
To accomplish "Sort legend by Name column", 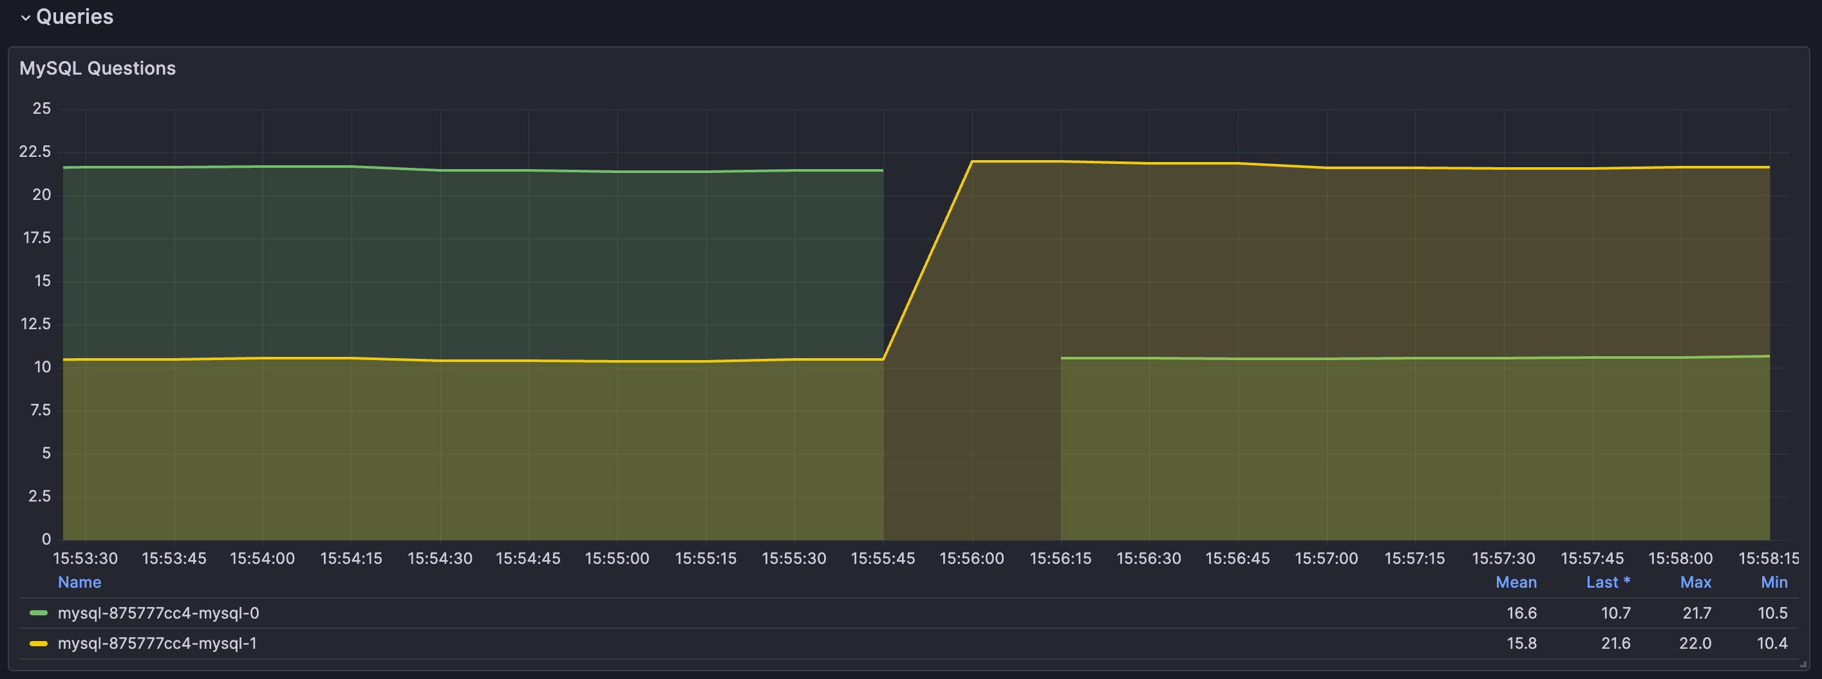I will (x=79, y=583).
